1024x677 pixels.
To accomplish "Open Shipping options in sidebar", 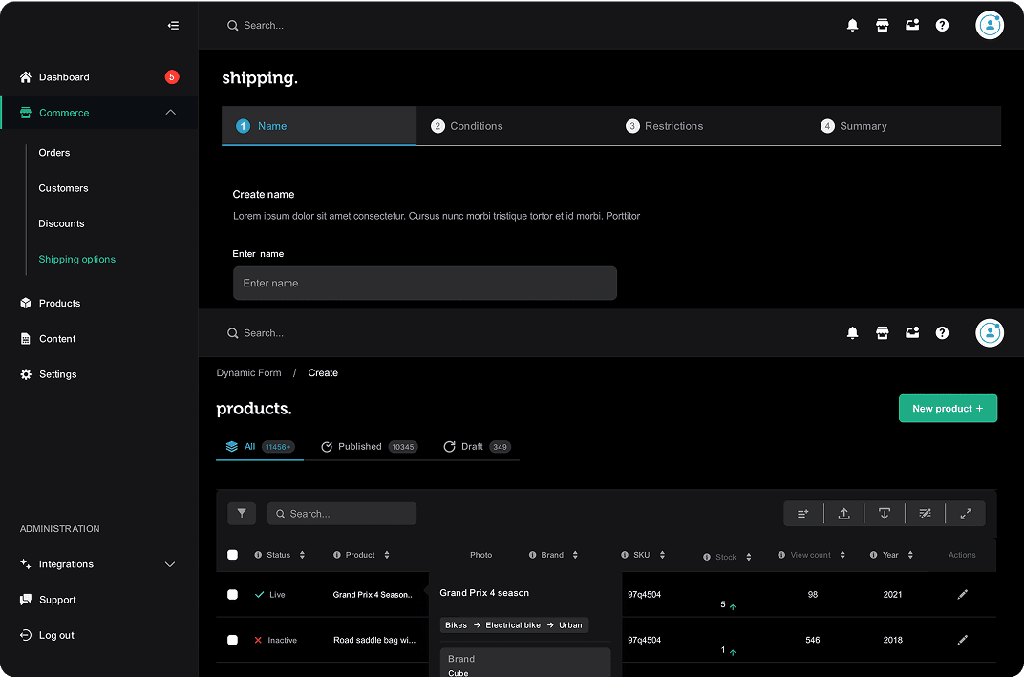I will (76, 260).
